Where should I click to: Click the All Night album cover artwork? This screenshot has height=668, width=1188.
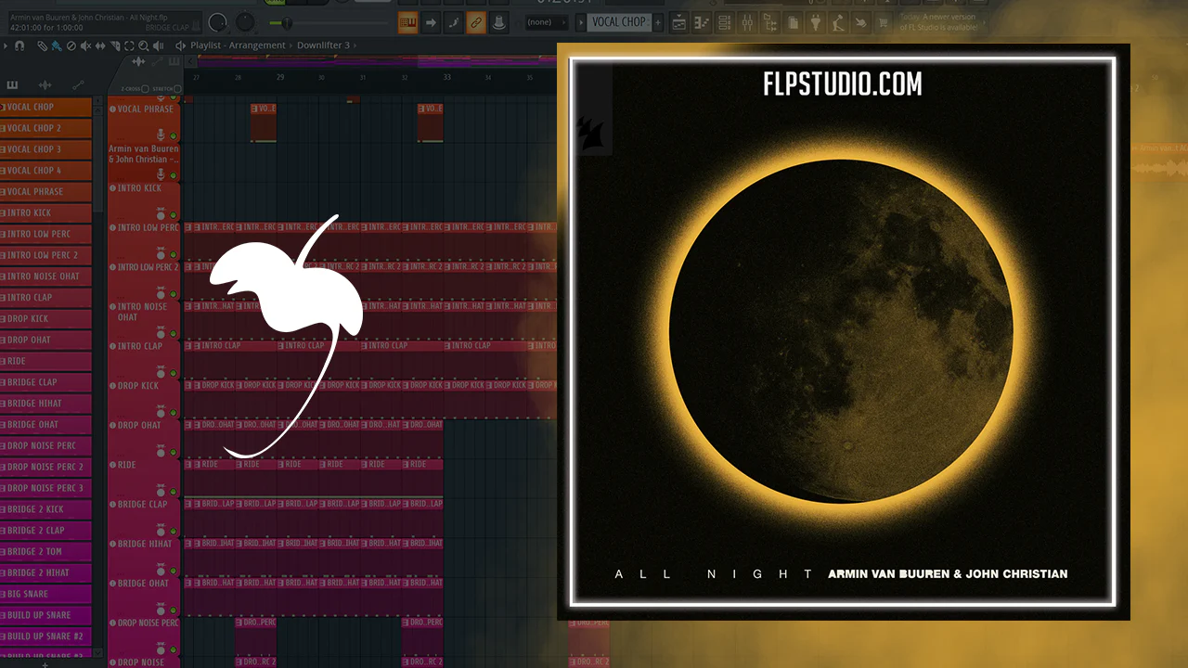[x=843, y=332]
